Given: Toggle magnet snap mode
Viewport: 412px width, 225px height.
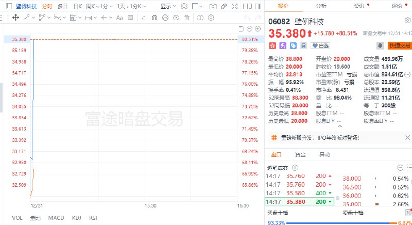Looking at the screenshot, I should [154, 18].
